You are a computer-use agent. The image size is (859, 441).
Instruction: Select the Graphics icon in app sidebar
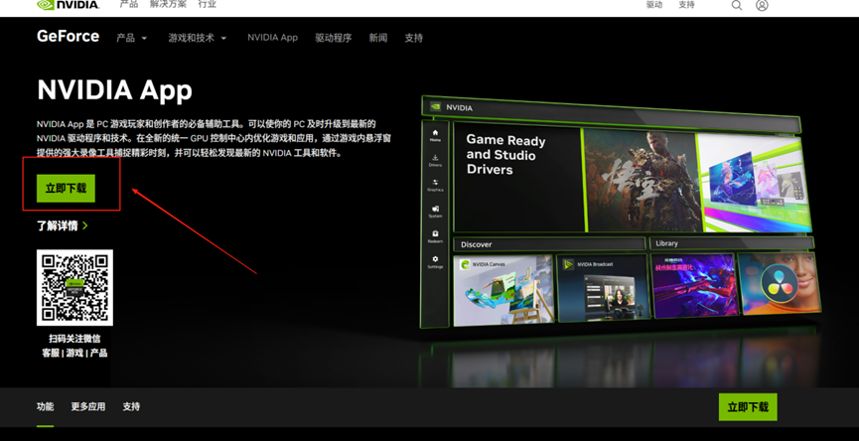tap(436, 185)
